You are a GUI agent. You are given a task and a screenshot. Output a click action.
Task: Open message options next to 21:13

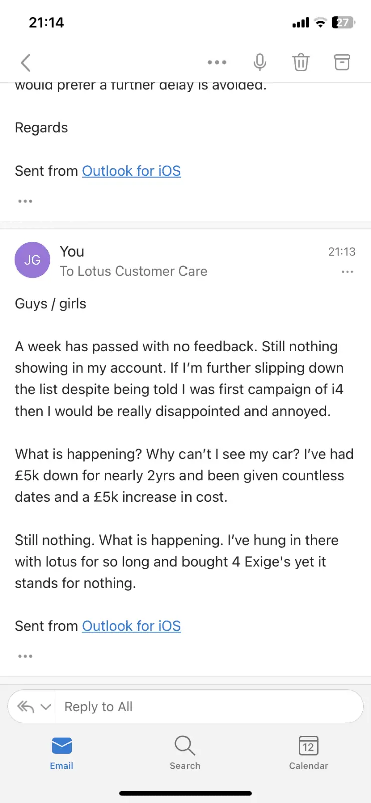click(x=347, y=272)
